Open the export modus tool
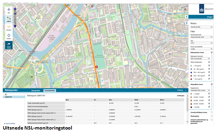Image resolution: width=220 pixels, height=134 pixels. click(x=9, y=45)
